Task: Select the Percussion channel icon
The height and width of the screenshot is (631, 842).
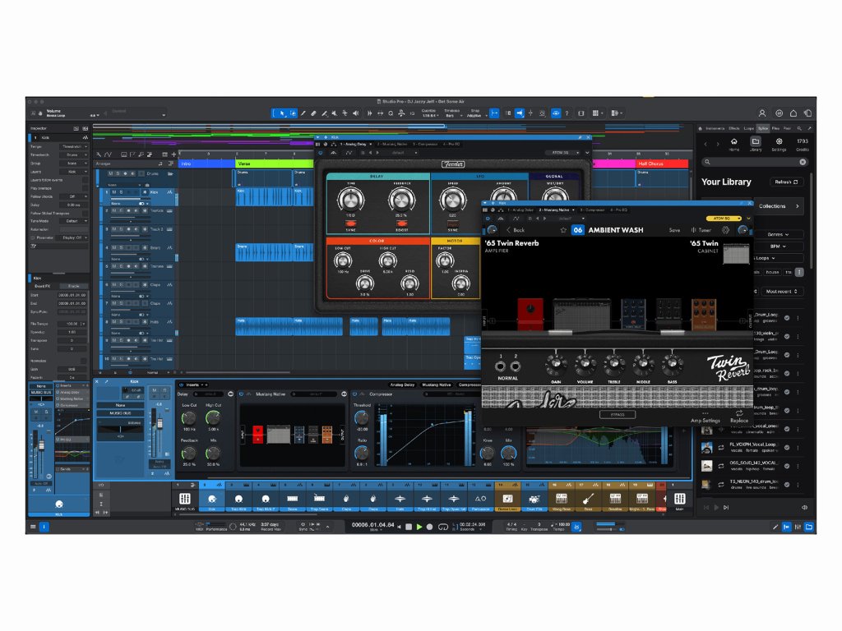Action: (480, 499)
